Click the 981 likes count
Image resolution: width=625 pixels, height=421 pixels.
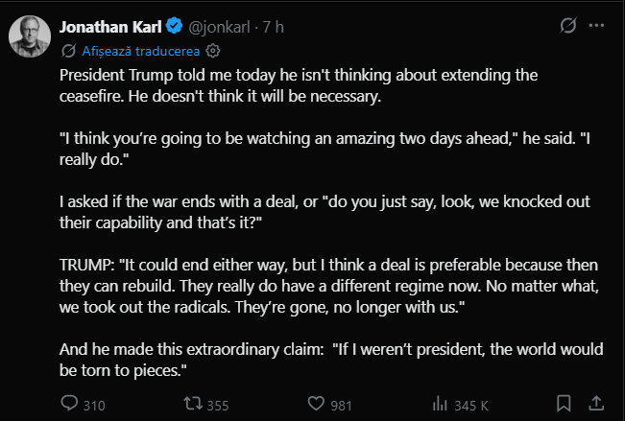[x=342, y=405]
